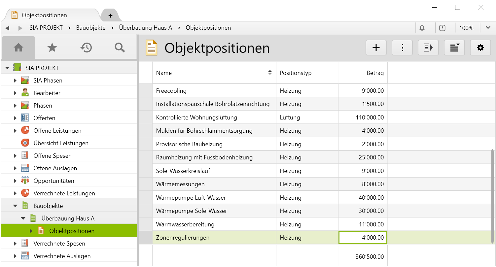Expand the Offerten tree node
496x267 pixels.
pos(15,118)
